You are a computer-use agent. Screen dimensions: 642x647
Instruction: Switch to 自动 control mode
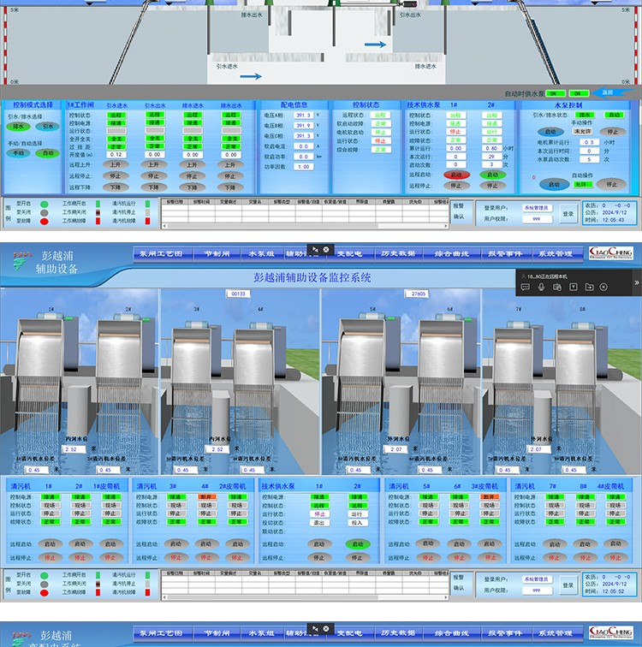pyautogui.click(x=47, y=153)
